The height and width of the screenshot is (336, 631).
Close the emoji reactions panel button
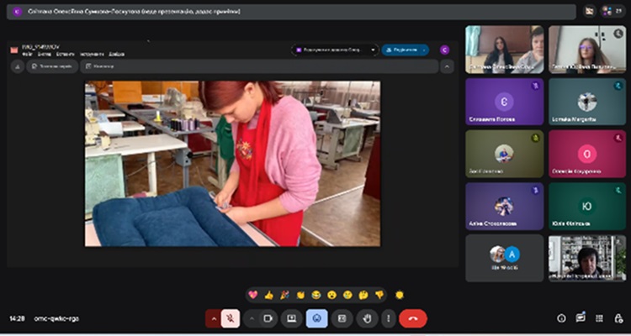[x=316, y=318]
